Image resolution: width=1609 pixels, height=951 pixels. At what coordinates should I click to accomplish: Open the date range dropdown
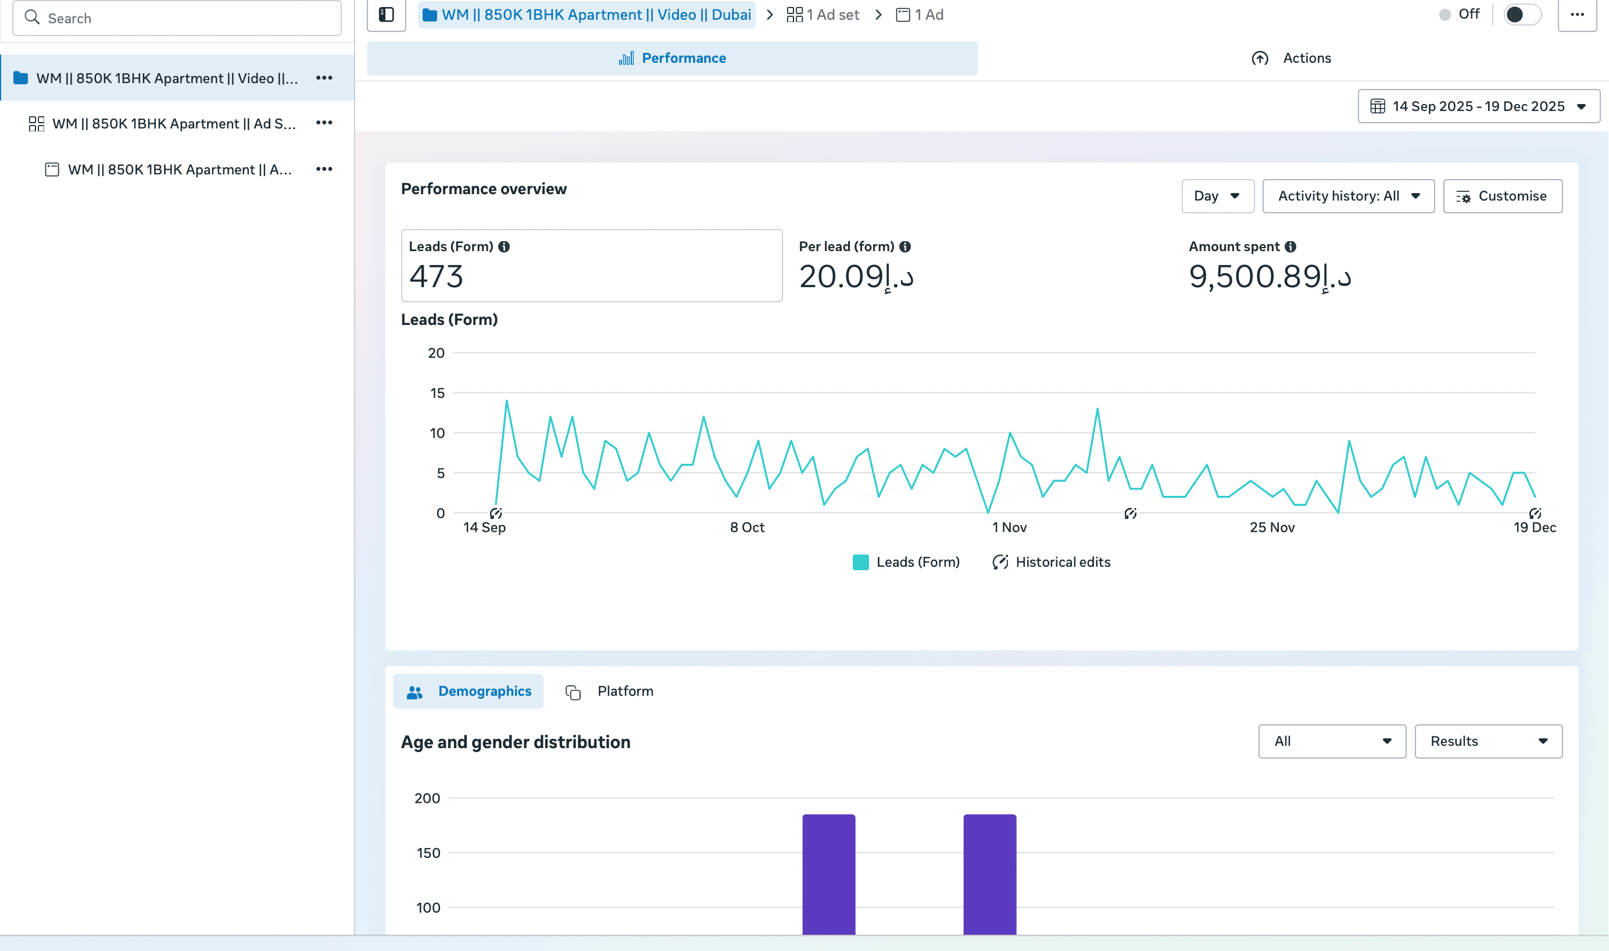(x=1479, y=106)
